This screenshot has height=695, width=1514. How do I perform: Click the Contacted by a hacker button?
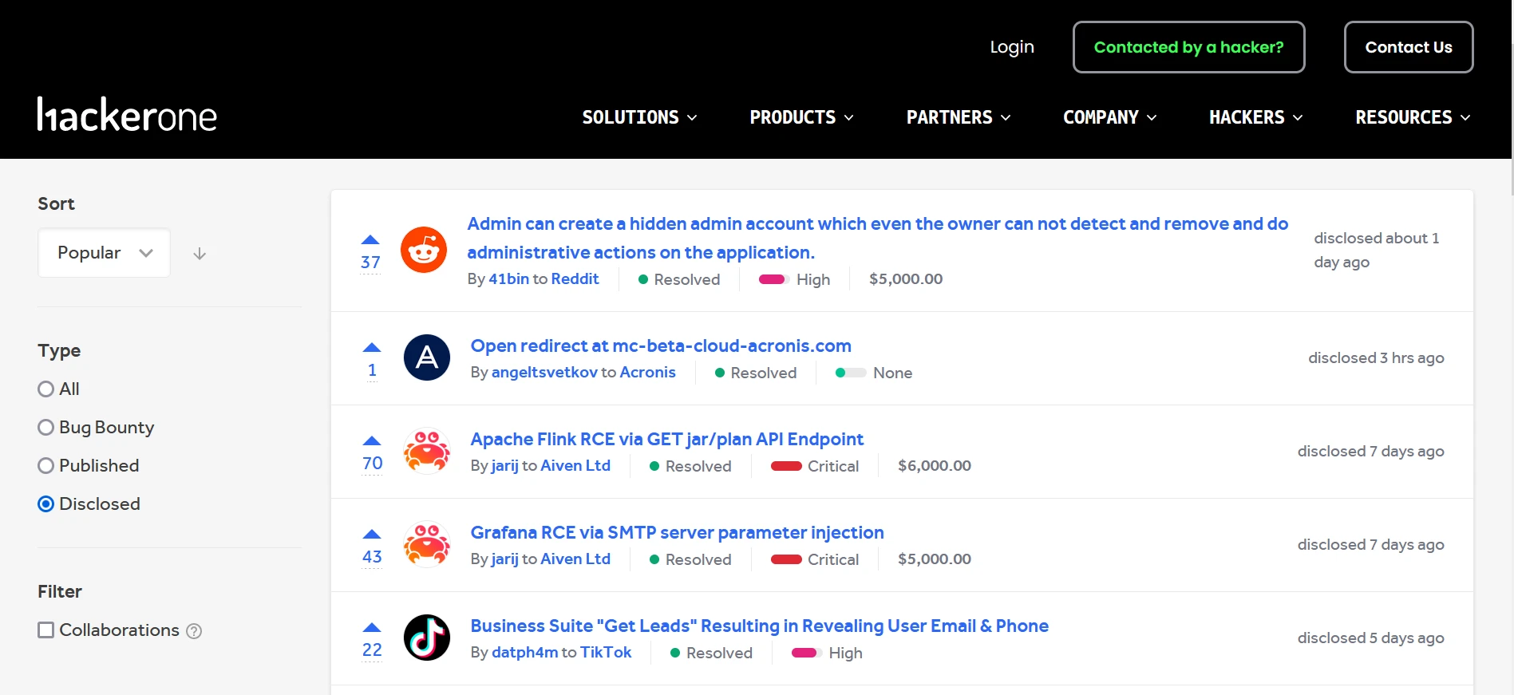pyautogui.click(x=1188, y=47)
